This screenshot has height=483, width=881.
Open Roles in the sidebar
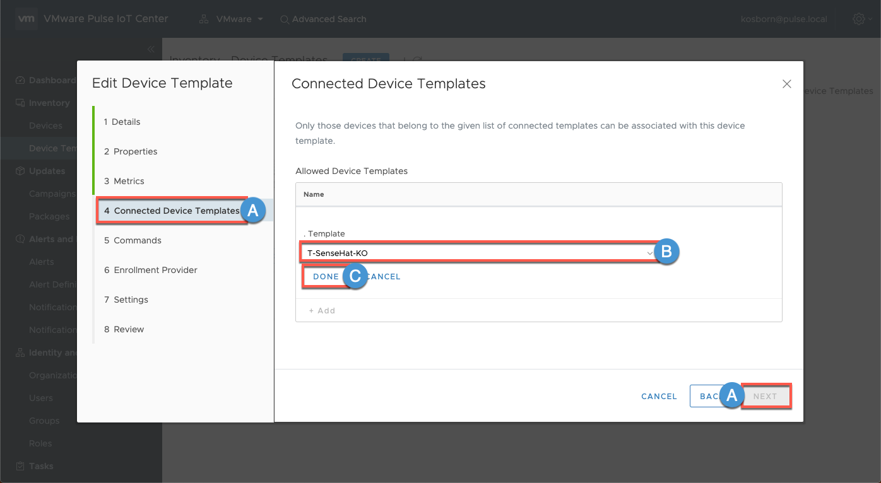click(40, 443)
